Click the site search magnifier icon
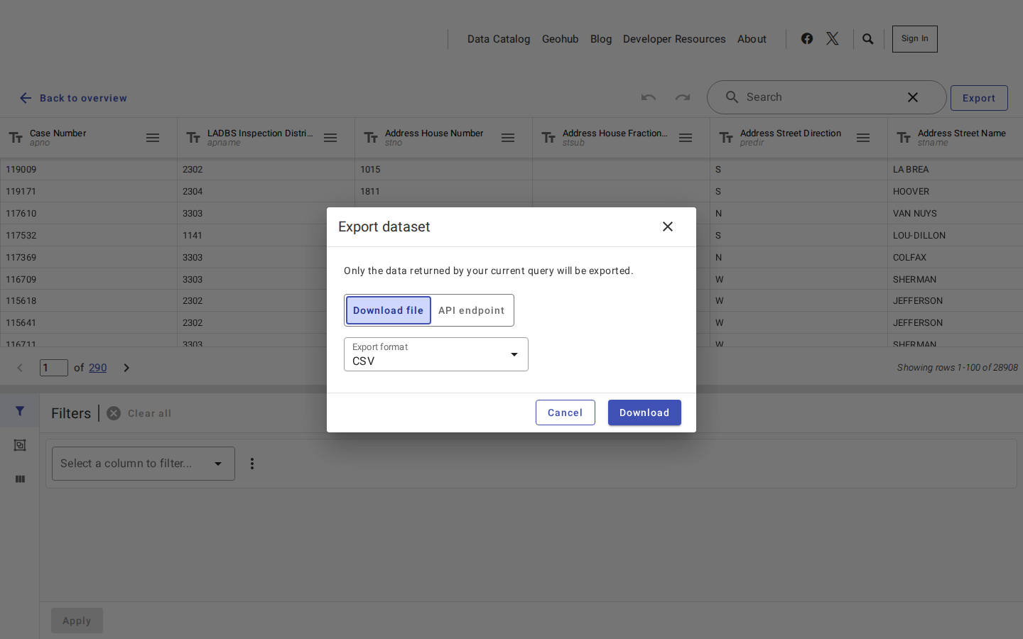1023x639 pixels. point(868,39)
